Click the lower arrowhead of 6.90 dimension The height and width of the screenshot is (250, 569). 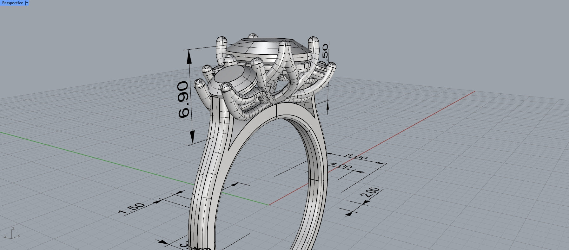pyautogui.click(x=192, y=138)
